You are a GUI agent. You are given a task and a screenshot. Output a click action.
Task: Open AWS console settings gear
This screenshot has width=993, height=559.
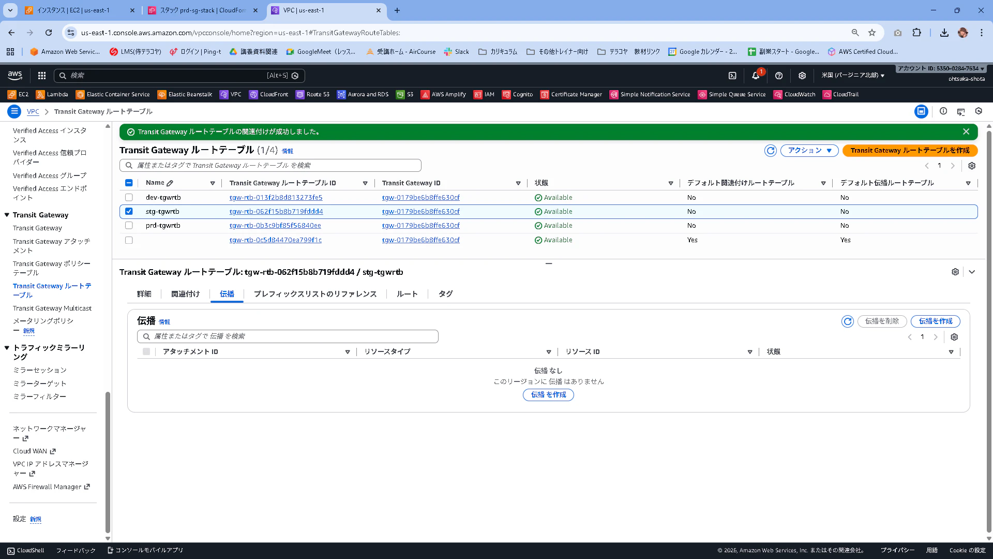tap(802, 76)
